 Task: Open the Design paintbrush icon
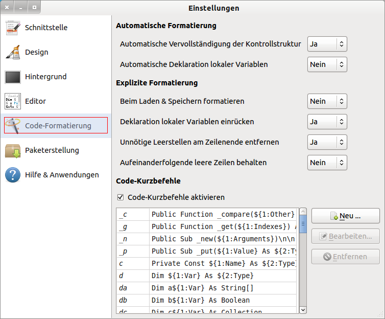[x=13, y=52]
